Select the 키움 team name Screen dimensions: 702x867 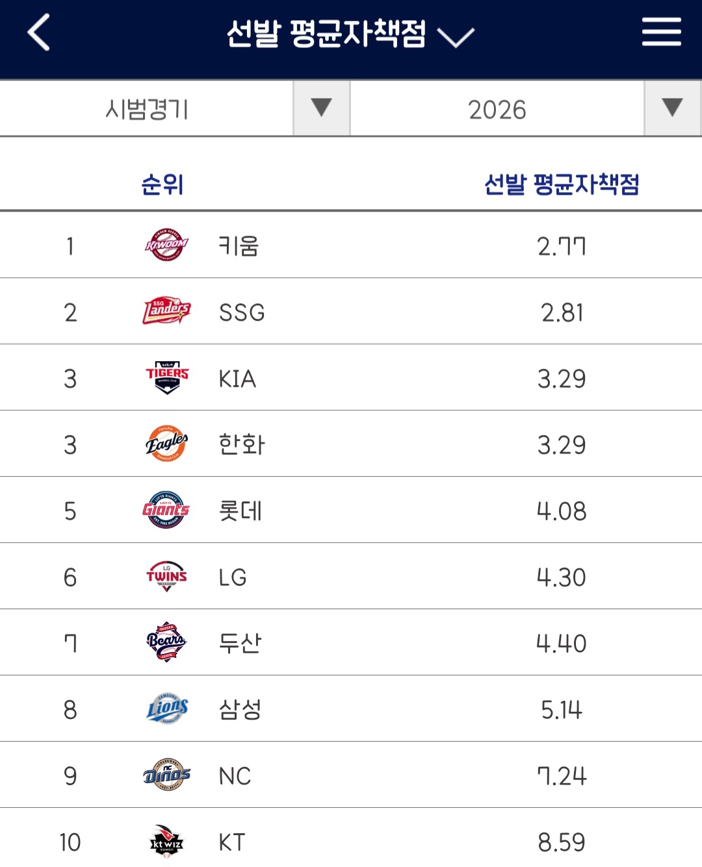[239, 246]
